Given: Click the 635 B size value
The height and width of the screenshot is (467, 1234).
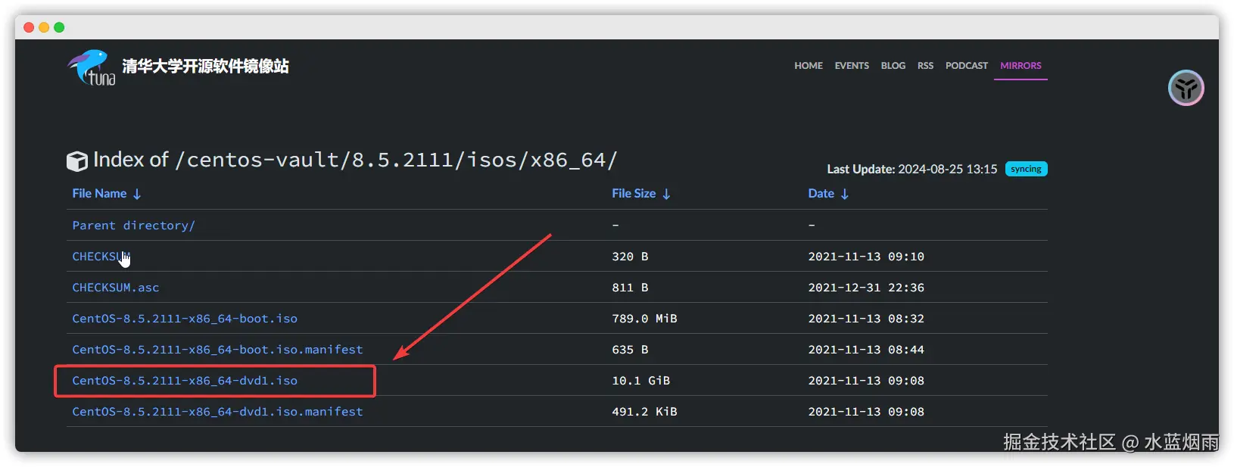Looking at the screenshot, I should 630,350.
